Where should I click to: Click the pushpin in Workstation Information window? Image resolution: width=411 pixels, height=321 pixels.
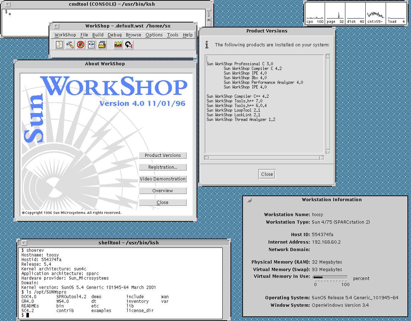click(x=249, y=200)
